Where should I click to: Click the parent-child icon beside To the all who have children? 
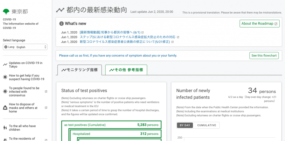pyautogui.click(x=5, y=128)
